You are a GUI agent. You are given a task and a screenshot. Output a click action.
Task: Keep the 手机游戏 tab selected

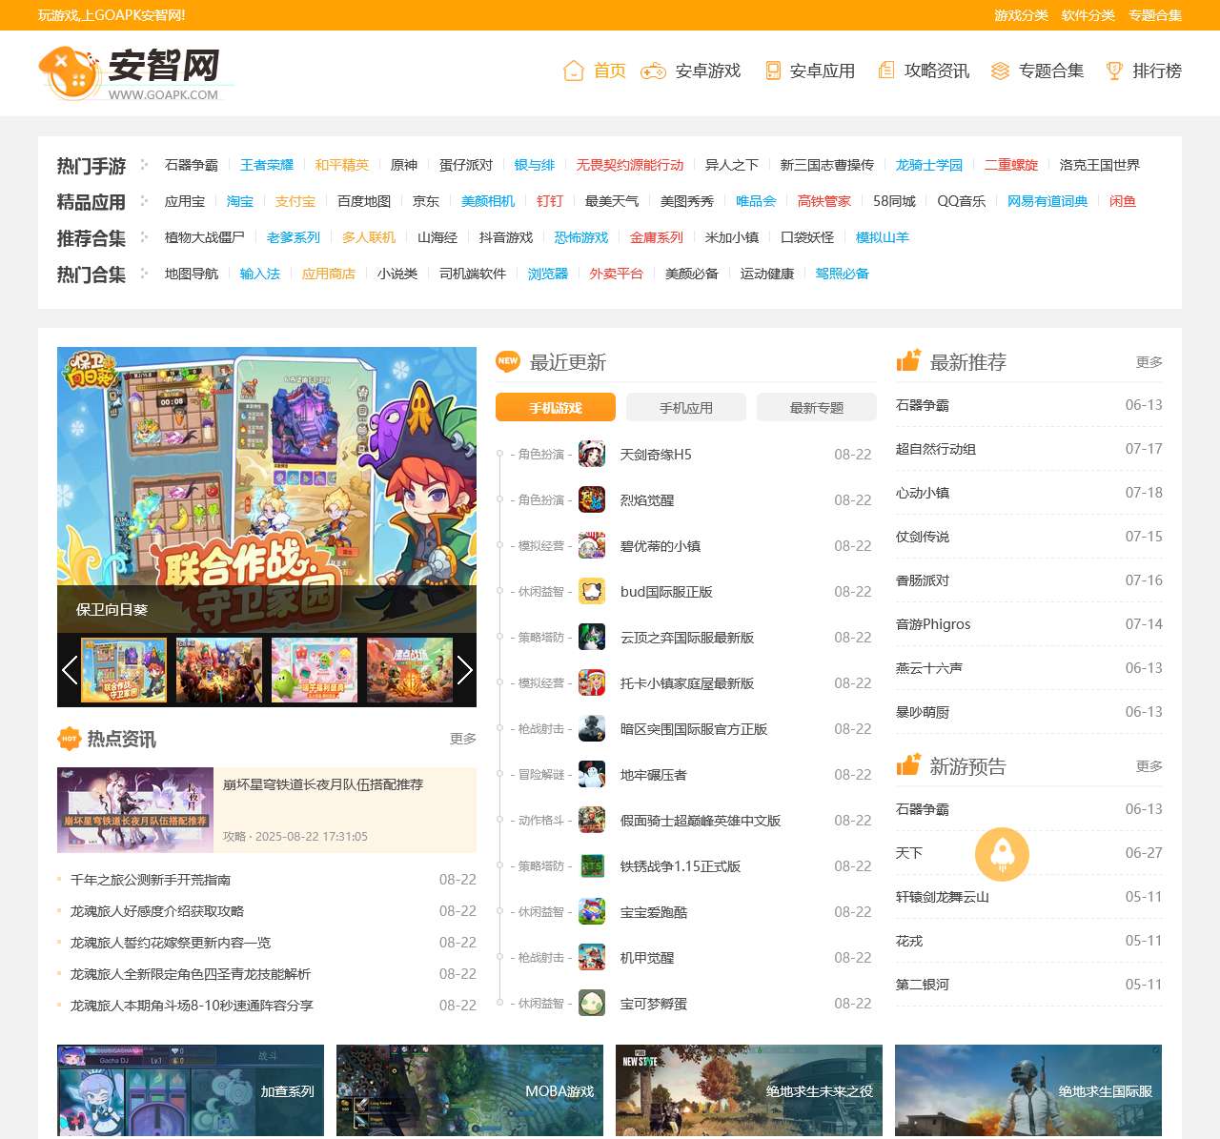pyautogui.click(x=556, y=407)
